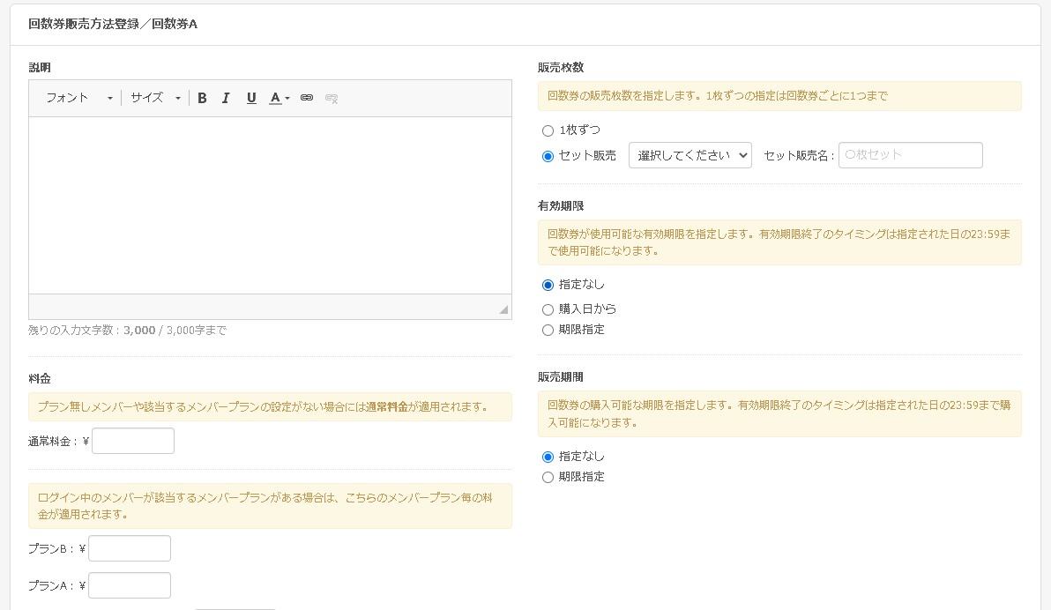Grab the editor resize handle corner
The image size is (1051, 610).
point(503,309)
